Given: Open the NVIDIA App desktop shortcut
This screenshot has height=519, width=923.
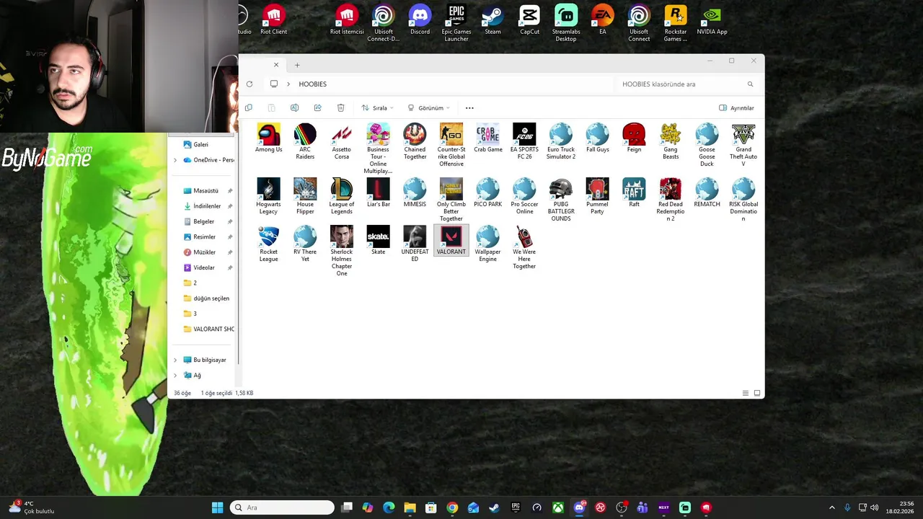Looking at the screenshot, I should (712, 20).
